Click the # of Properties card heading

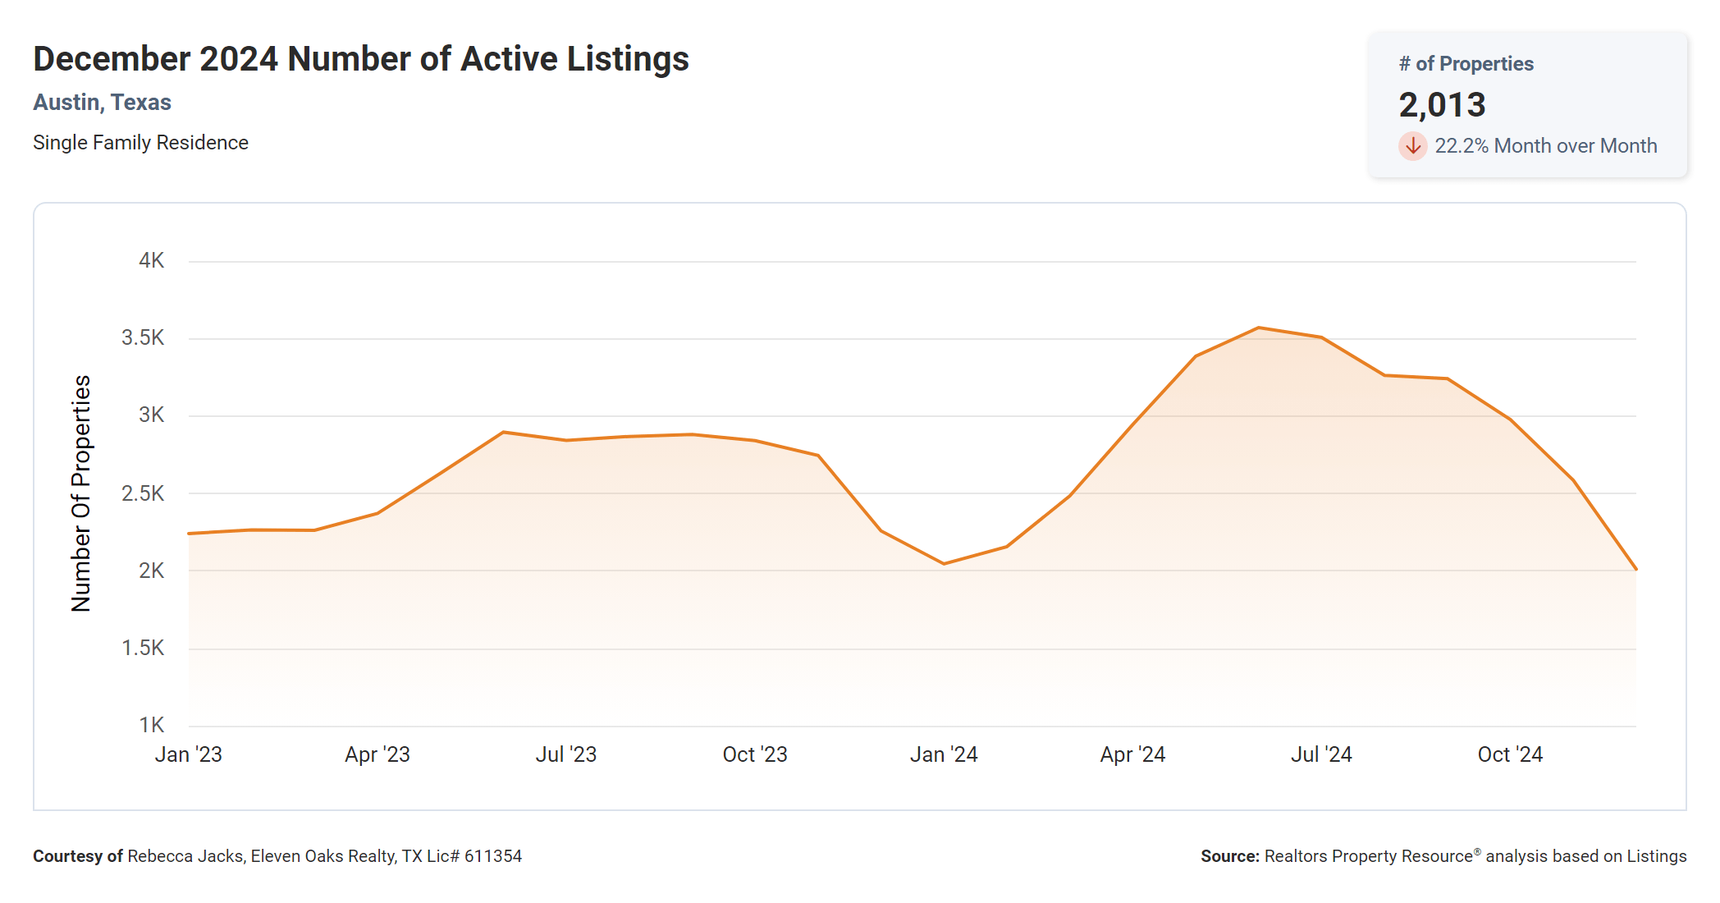pyautogui.click(x=1466, y=64)
